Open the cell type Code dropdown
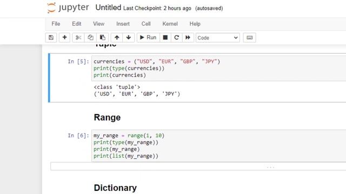This screenshot has width=346, height=194. 217,38
